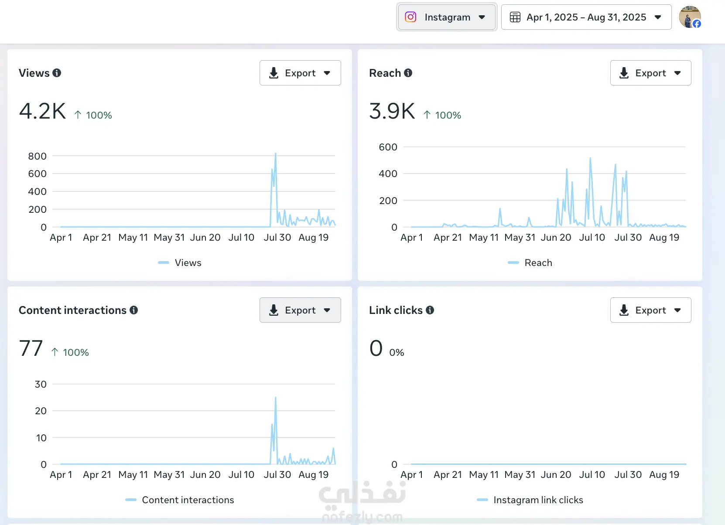Click the Views chart peak near Jul 30
725x525 pixels.
pyautogui.click(x=275, y=154)
